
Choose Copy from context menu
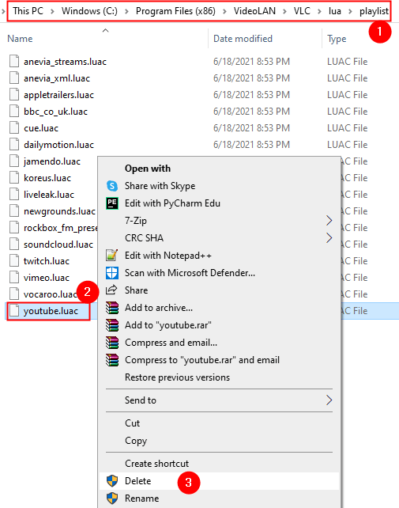(x=219, y=441)
